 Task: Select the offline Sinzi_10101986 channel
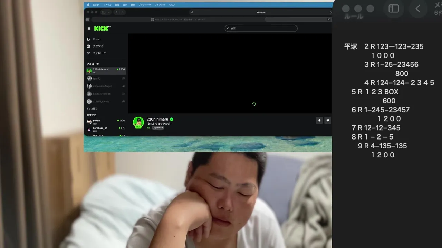coord(106,94)
